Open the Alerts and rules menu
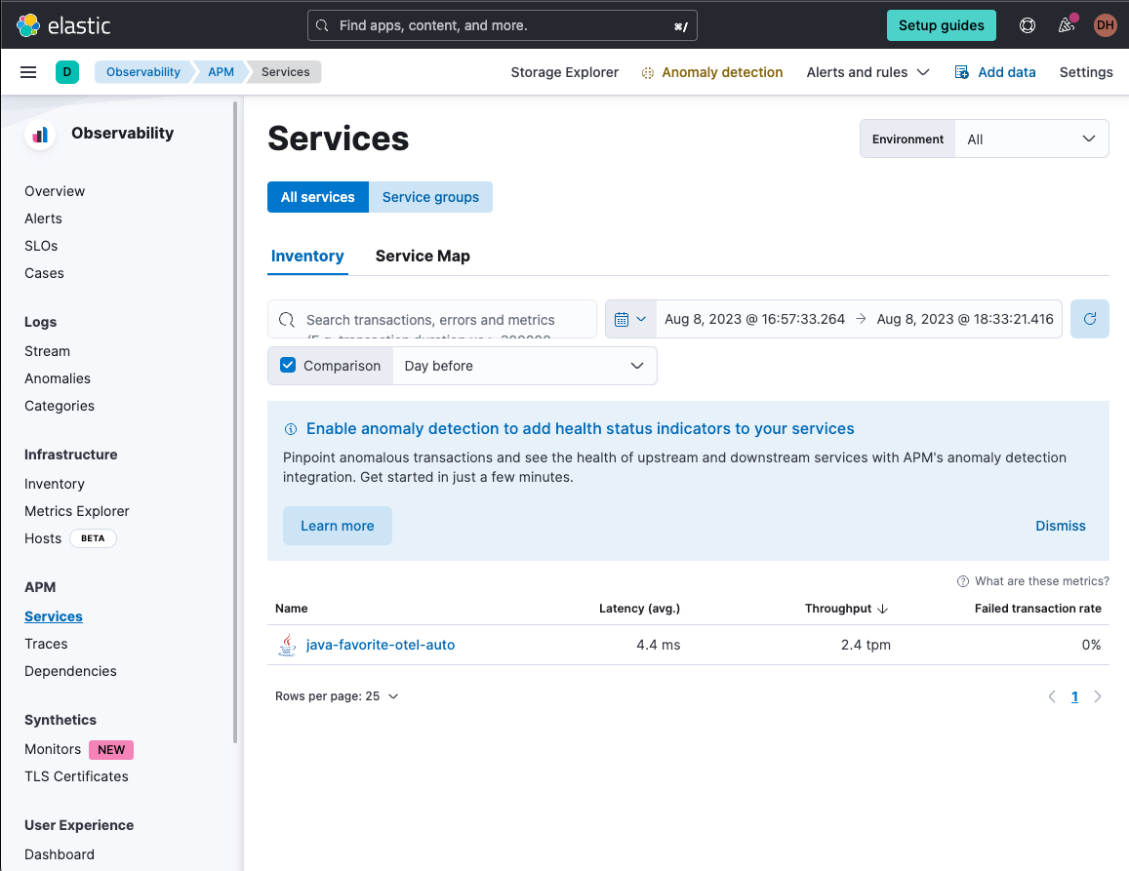This screenshot has width=1129, height=871. point(867,71)
